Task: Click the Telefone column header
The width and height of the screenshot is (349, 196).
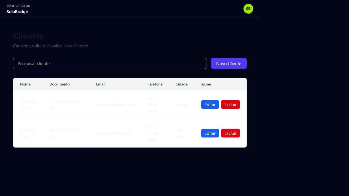Action: (x=155, y=84)
